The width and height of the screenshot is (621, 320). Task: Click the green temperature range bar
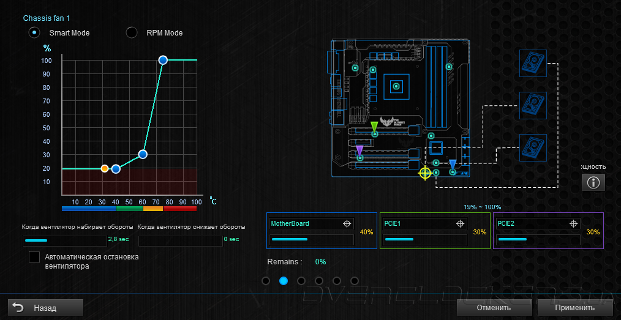[129, 209]
